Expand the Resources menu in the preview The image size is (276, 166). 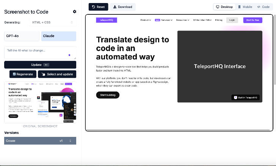tap(183, 20)
